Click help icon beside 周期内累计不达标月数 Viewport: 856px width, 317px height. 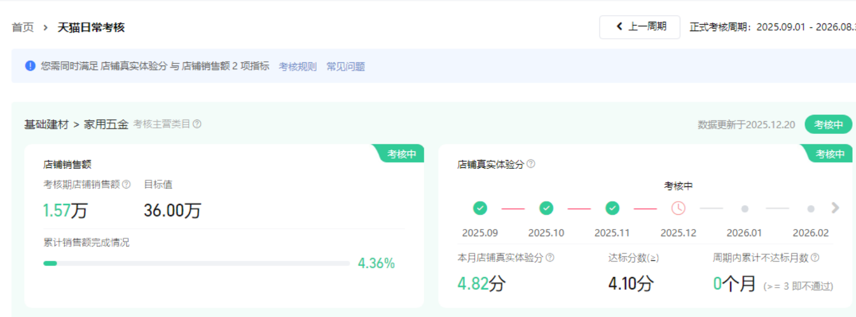point(815,257)
